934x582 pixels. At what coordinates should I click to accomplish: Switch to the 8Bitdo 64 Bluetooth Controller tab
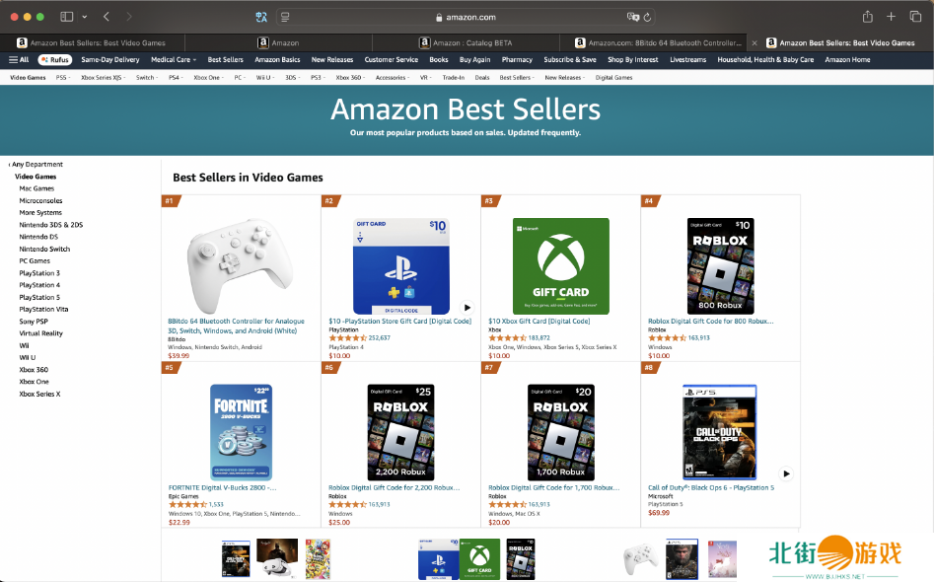(658, 42)
